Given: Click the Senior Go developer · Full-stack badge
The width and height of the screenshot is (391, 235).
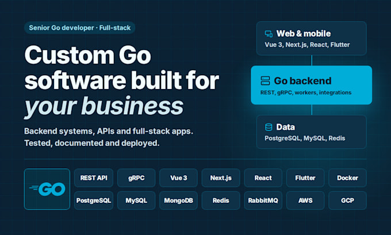Looking at the screenshot, I should point(80,28).
